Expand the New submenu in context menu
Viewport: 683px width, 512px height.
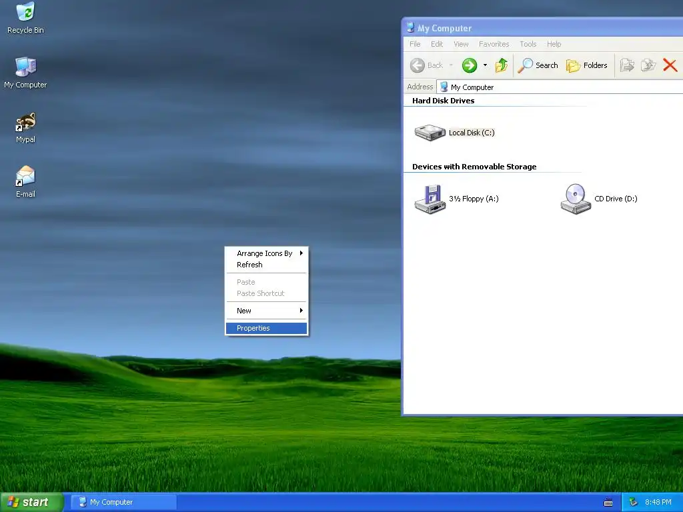266,311
